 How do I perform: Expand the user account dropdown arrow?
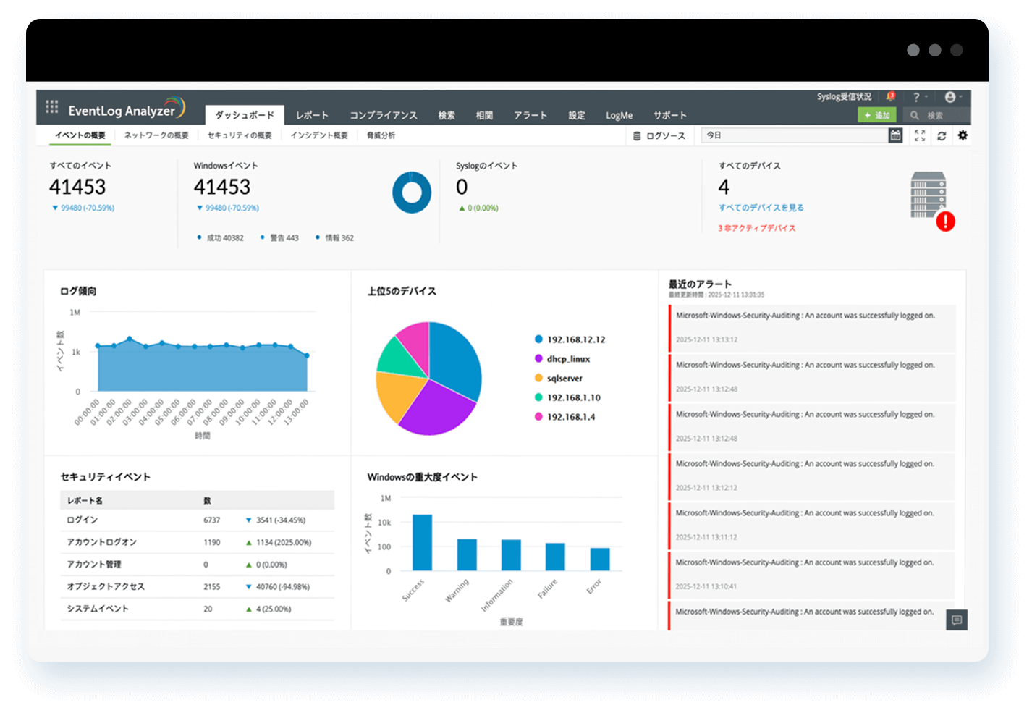coord(960,96)
